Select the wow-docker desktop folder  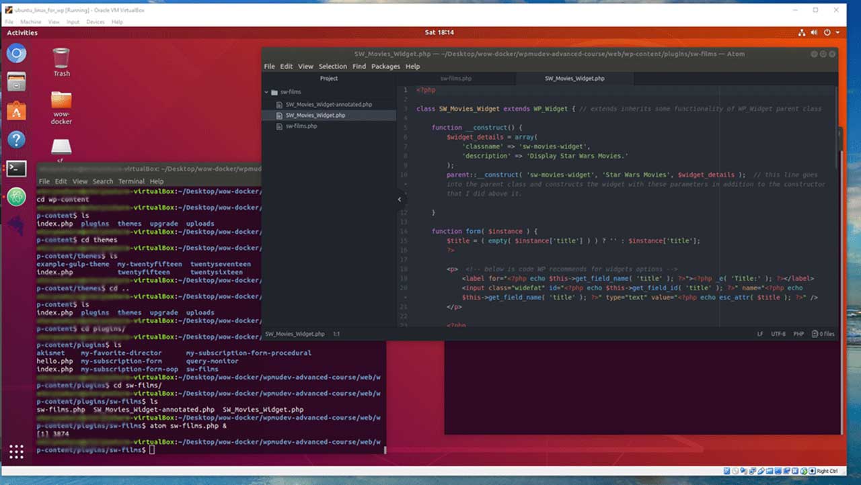61,107
